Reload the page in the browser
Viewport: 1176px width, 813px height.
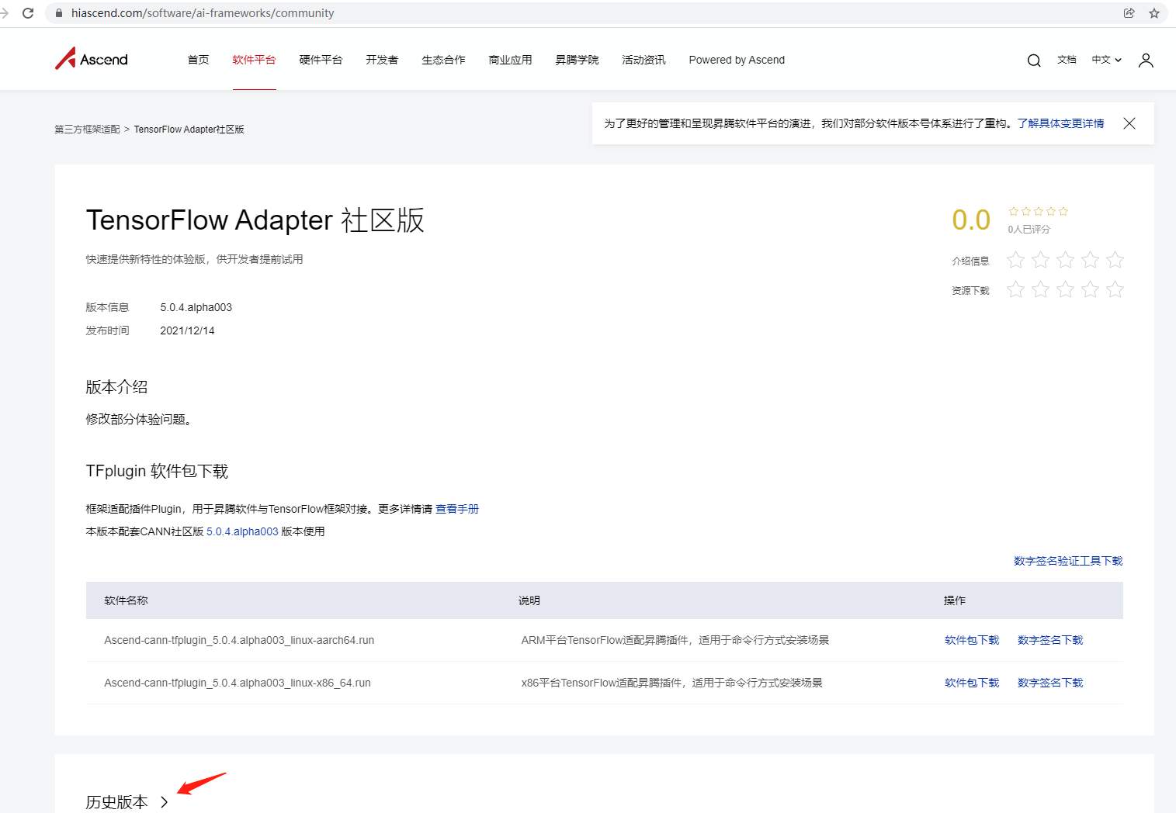pyautogui.click(x=28, y=13)
